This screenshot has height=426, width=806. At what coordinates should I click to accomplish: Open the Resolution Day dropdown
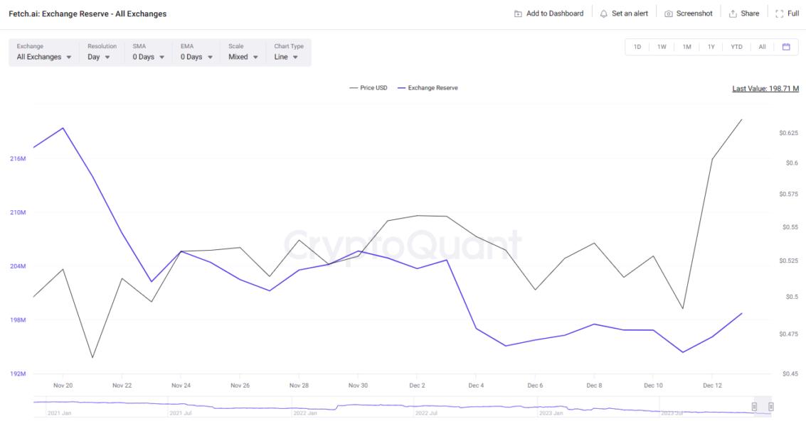(x=101, y=52)
